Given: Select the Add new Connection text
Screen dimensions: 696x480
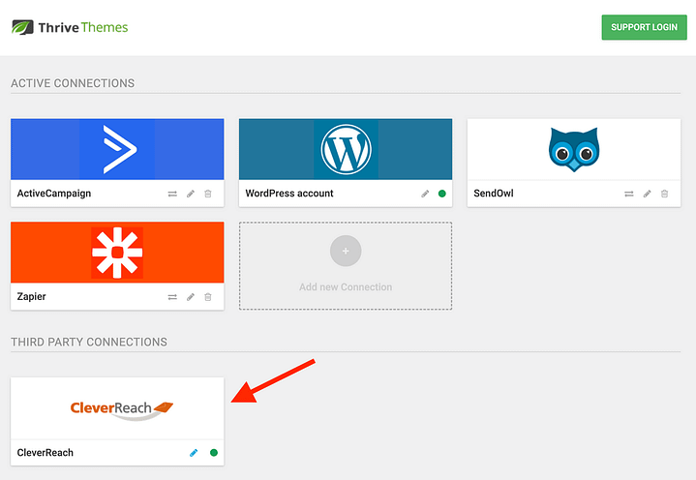Looking at the screenshot, I should [x=346, y=287].
